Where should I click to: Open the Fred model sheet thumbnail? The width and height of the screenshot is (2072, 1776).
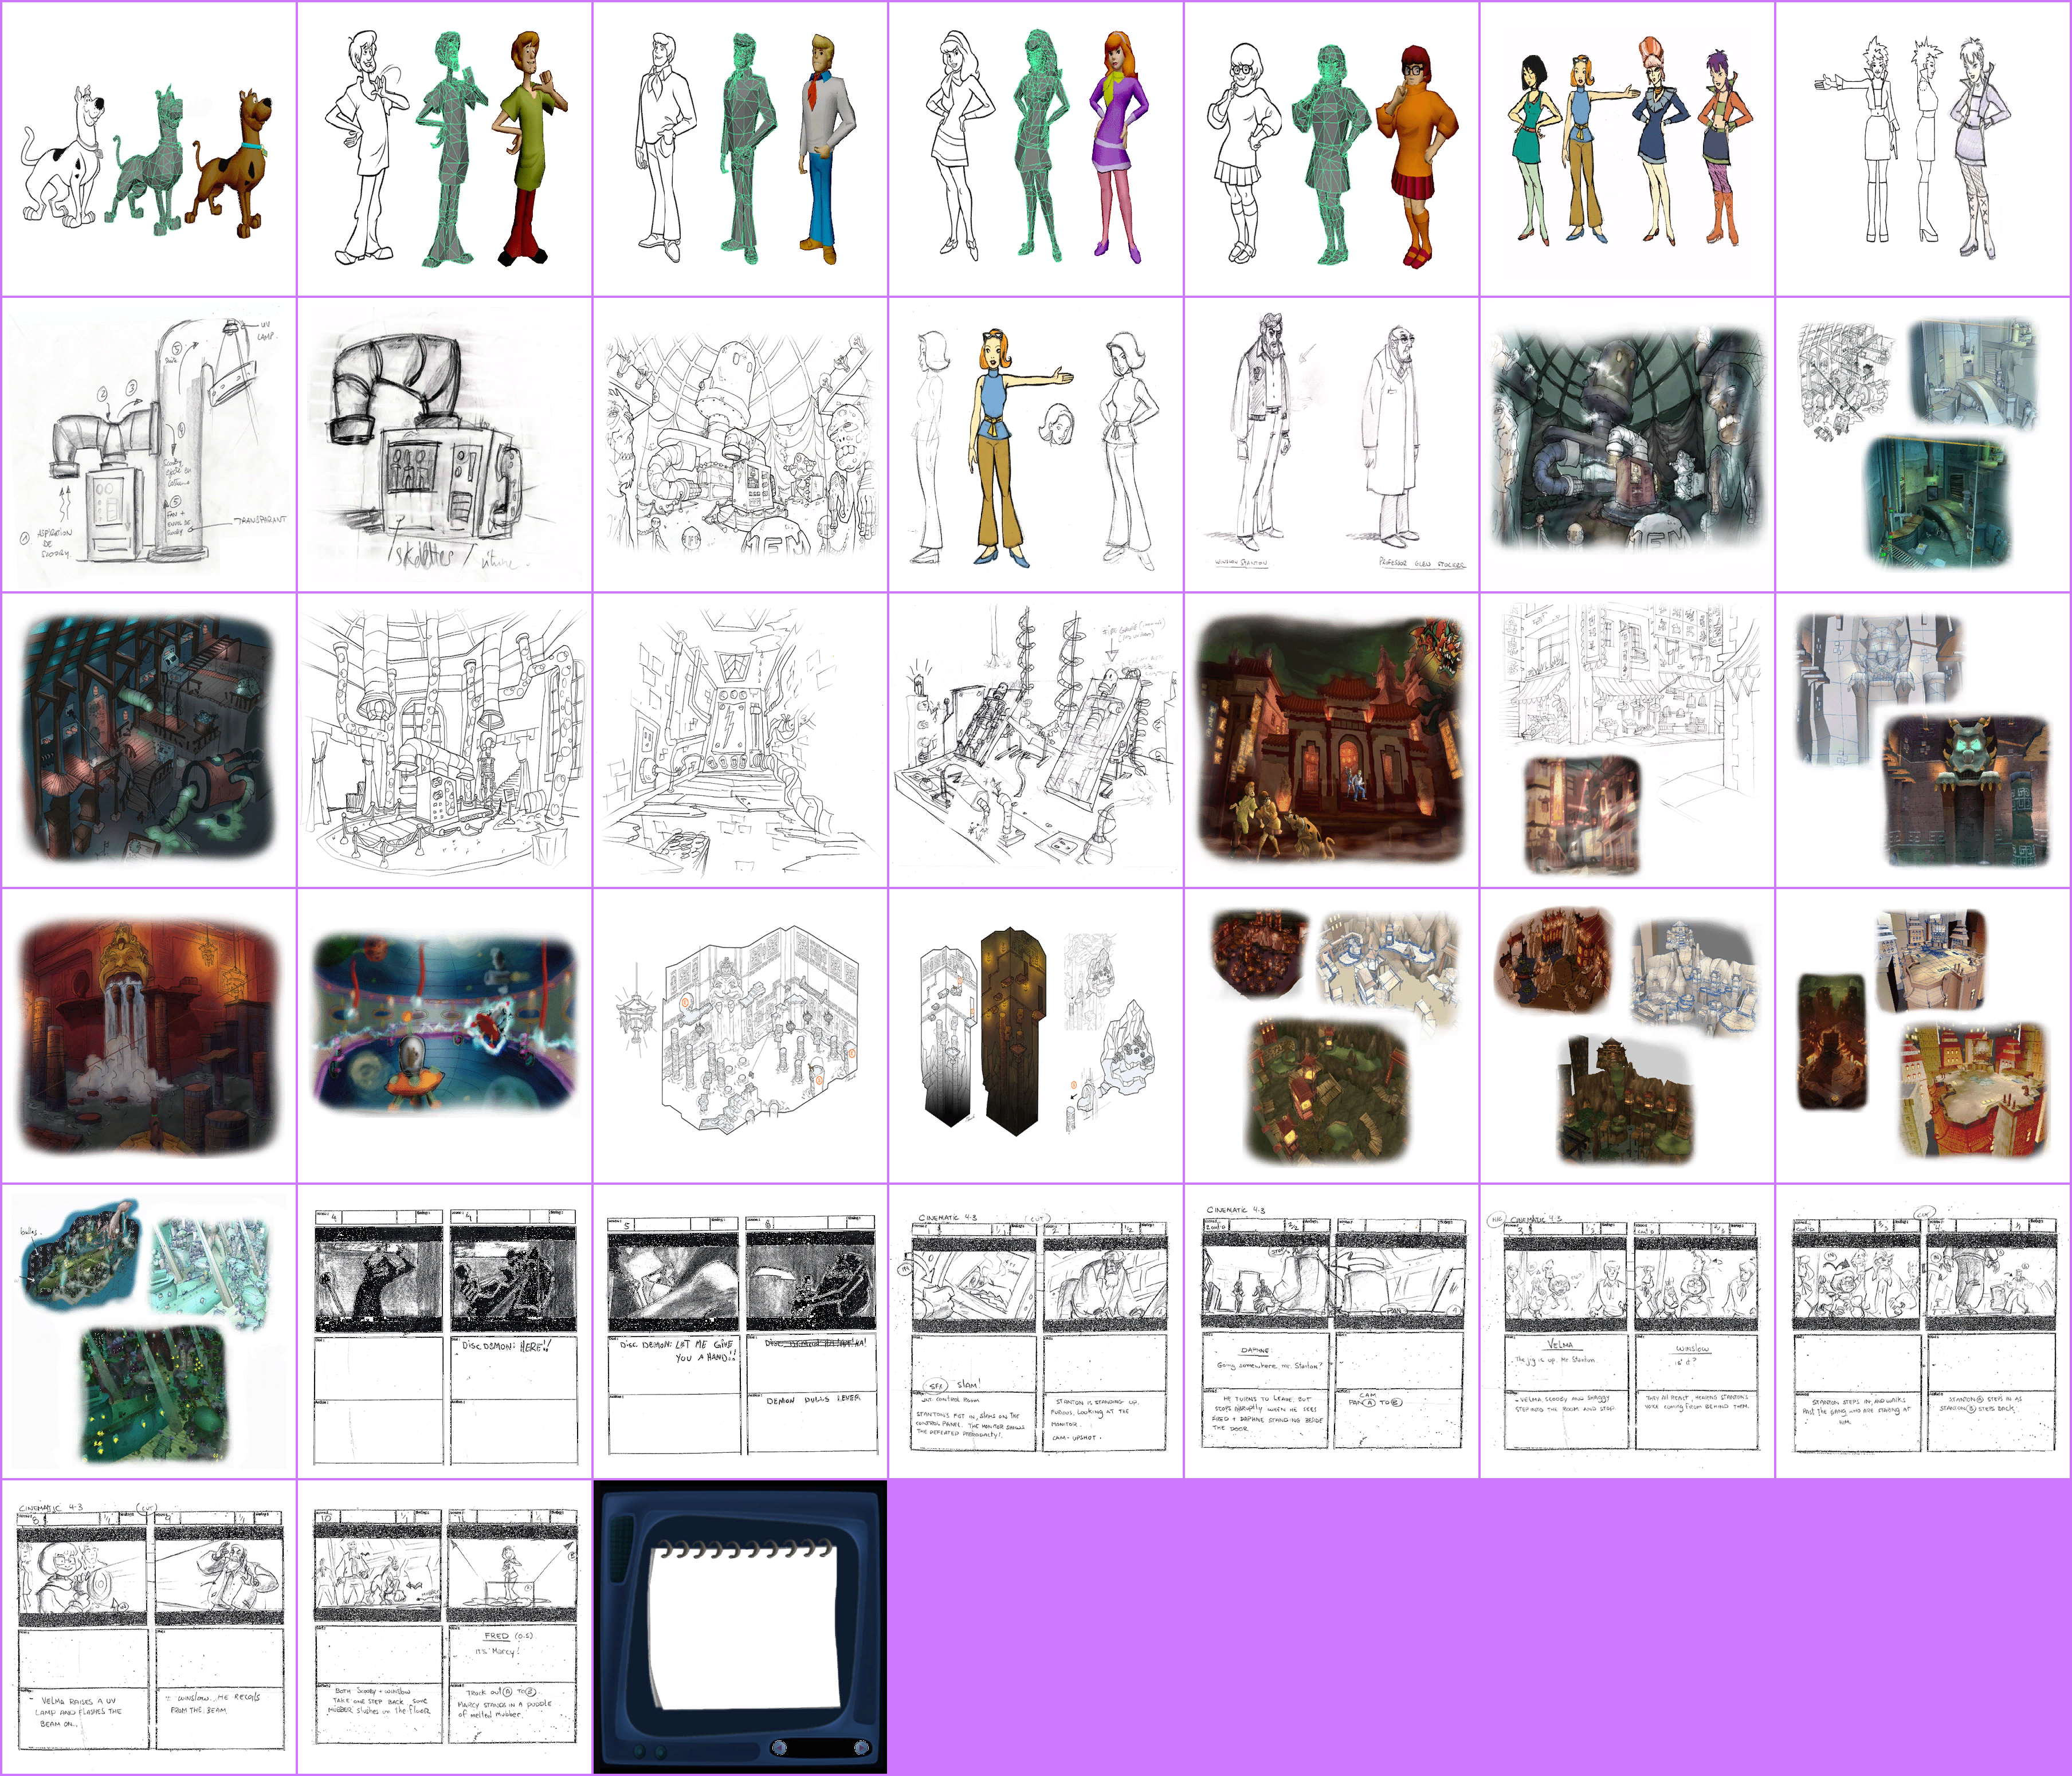click(x=740, y=148)
